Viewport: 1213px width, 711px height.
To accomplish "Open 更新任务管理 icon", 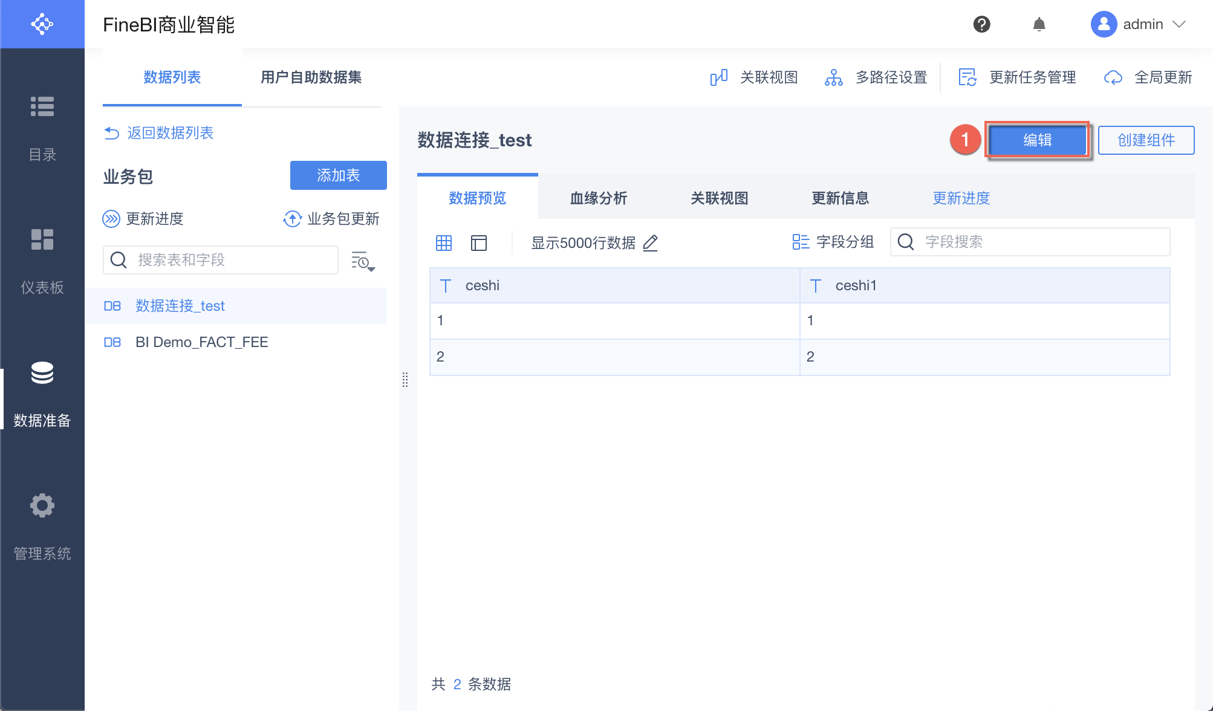I will pyautogui.click(x=968, y=77).
